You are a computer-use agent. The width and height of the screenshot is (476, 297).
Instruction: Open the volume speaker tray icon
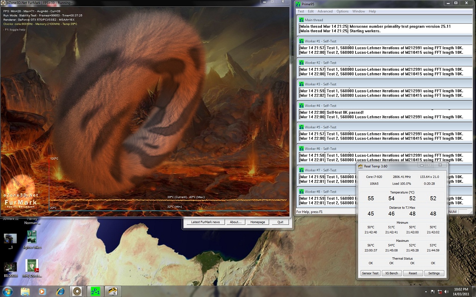tap(446, 292)
